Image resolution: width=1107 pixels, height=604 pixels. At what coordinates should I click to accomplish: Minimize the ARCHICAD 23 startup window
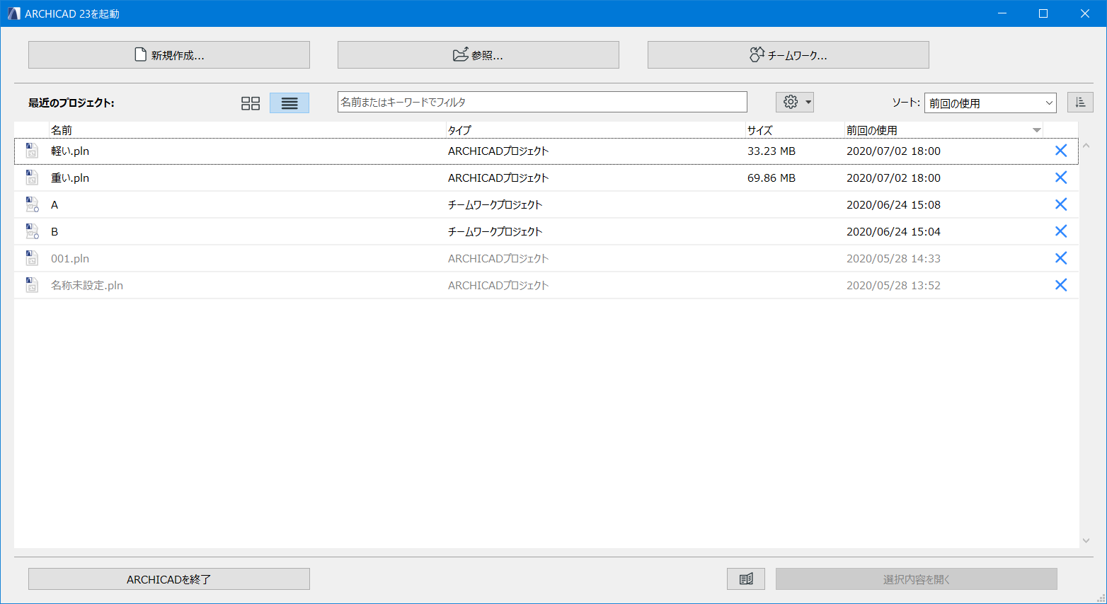(1002, 13)
